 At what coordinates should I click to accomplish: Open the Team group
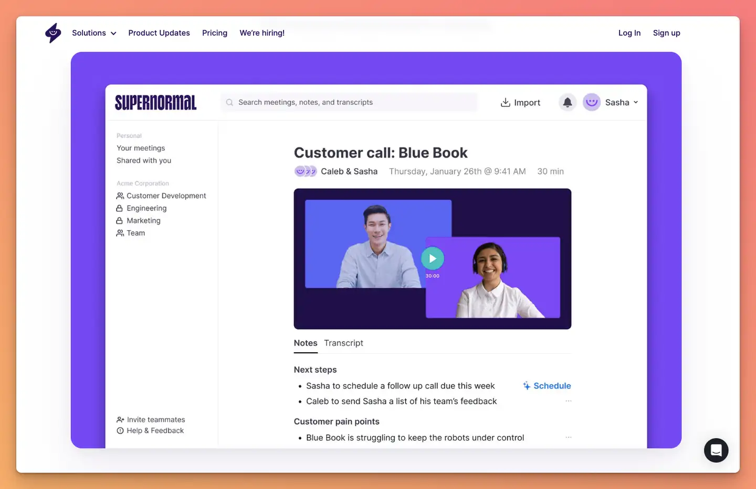click(x=135, y=233)
